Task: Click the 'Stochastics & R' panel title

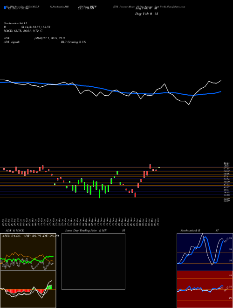Action: pos(191,231)
